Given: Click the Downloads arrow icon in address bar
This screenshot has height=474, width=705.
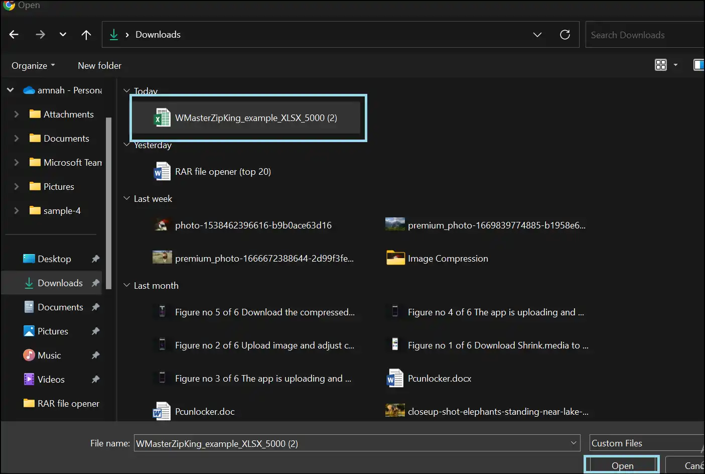Looking at the screenshot, I should point(114,35).
